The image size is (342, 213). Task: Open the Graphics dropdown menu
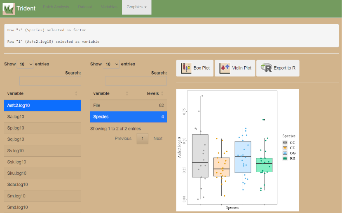tap(136, 7)
